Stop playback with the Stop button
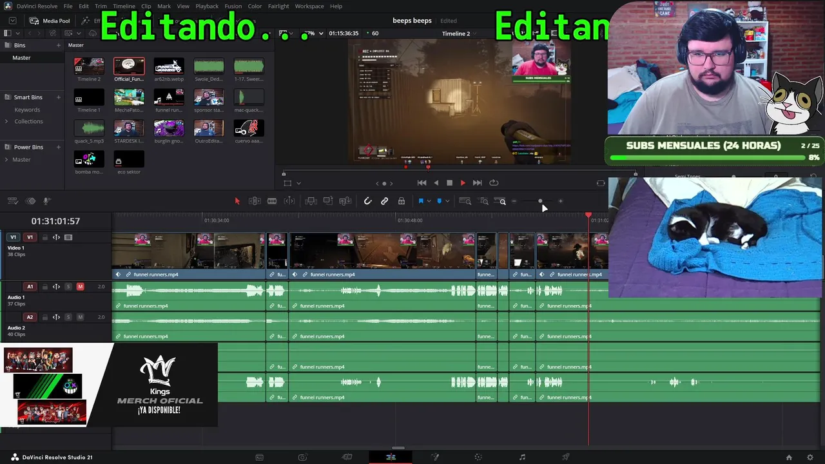This screenshot has width=825, height=464. [x=449, y=183]
